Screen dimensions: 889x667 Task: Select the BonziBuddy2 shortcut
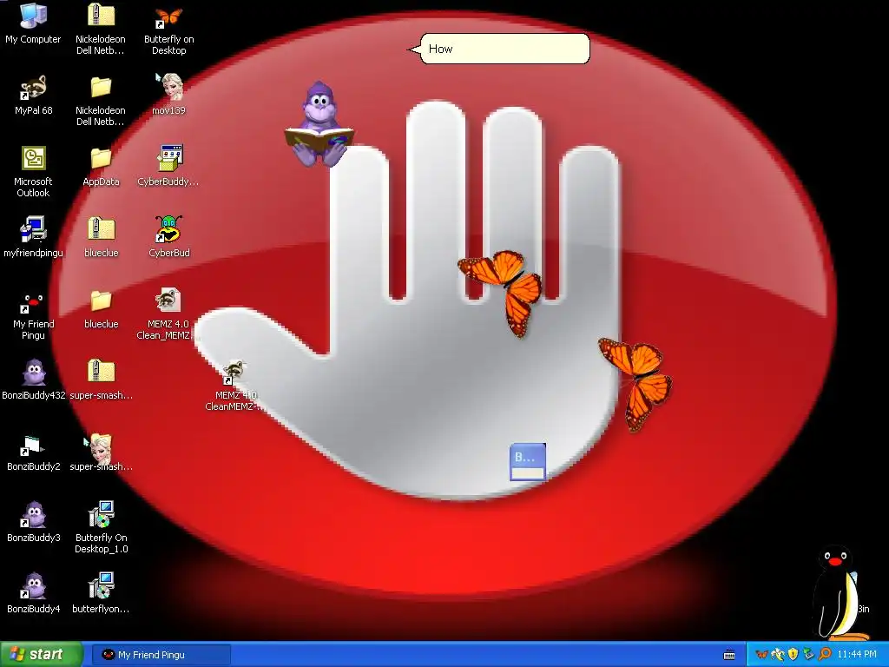[33, 452]
